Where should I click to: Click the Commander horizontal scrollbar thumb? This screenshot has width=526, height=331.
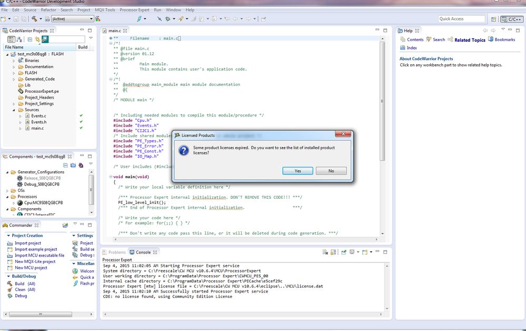coord(40,315)
